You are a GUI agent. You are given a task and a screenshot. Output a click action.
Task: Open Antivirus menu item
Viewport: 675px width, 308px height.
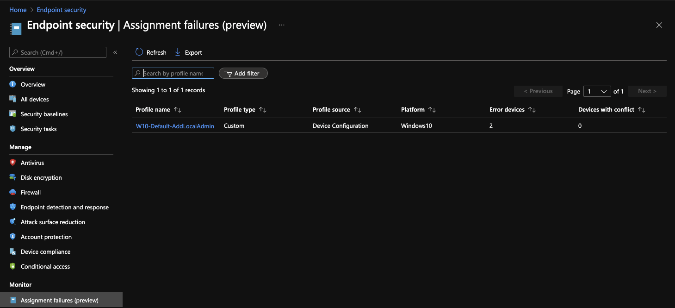click(x=32, y=163)
